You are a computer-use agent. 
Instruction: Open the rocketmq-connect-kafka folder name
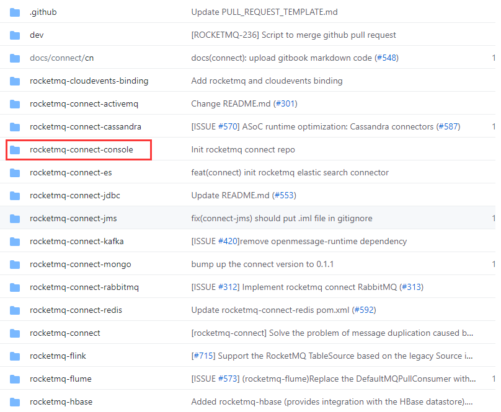click(77, 241)
